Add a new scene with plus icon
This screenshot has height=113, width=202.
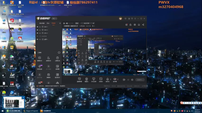[x=60, y=23]
